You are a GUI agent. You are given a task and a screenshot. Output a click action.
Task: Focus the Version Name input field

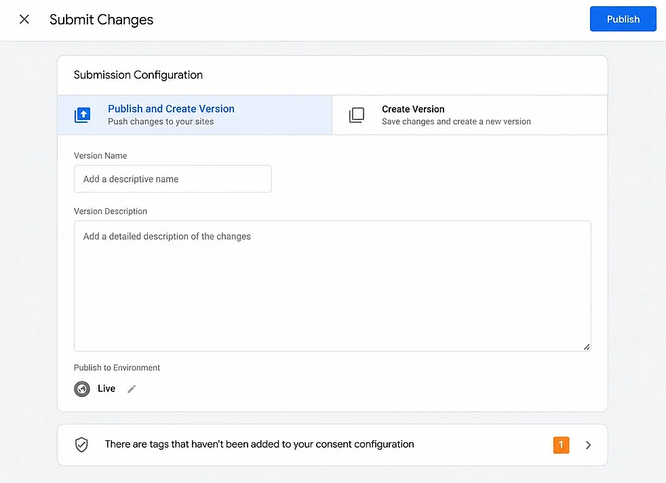[172, 179]
